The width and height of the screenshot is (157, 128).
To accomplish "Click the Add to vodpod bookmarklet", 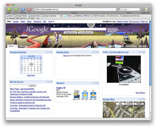I will [x=98, y=16].
